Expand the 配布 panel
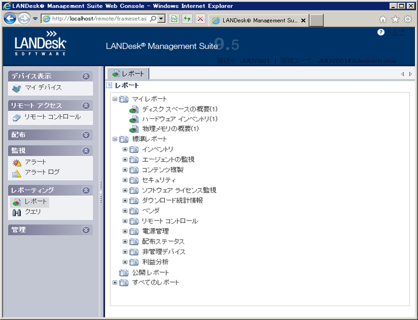This screenshot has height=320, width=418. click(x=86, y=135)
